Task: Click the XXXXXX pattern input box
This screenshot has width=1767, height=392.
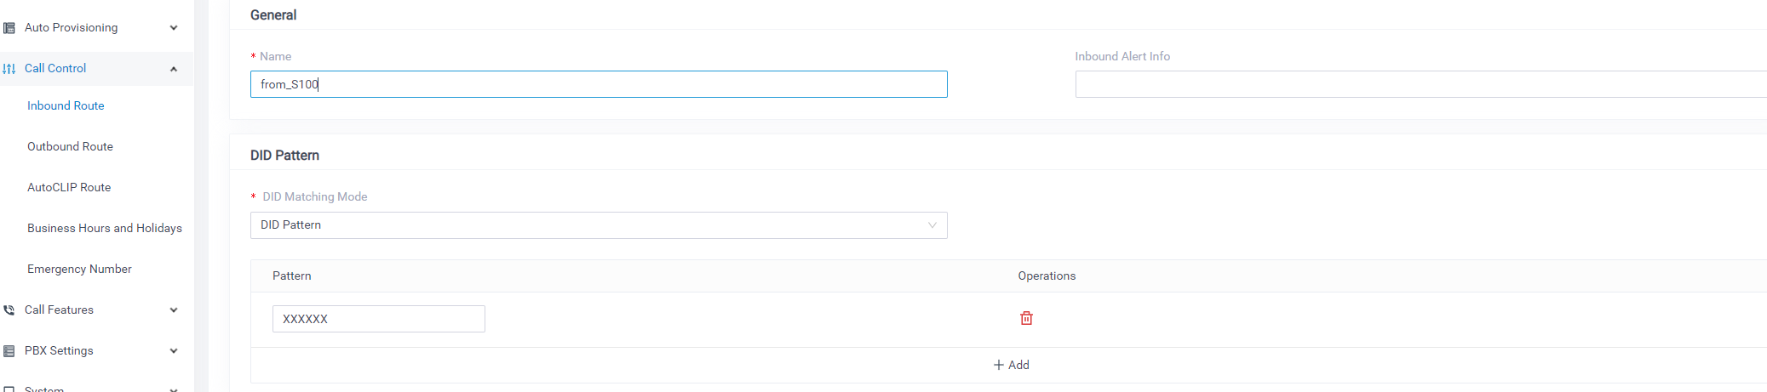Action: tap(379, 319)
